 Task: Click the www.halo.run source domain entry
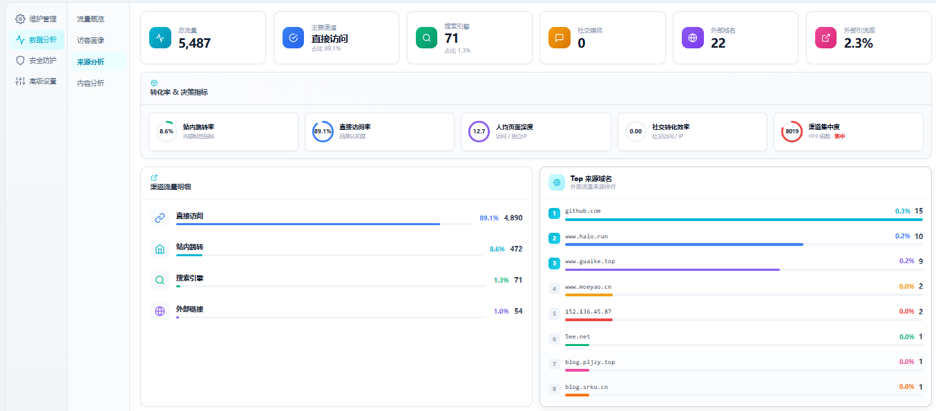click(586, 236)
